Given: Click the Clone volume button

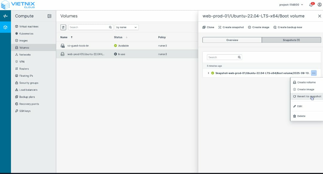Looking at the screenshot, I should pos(208,27).
